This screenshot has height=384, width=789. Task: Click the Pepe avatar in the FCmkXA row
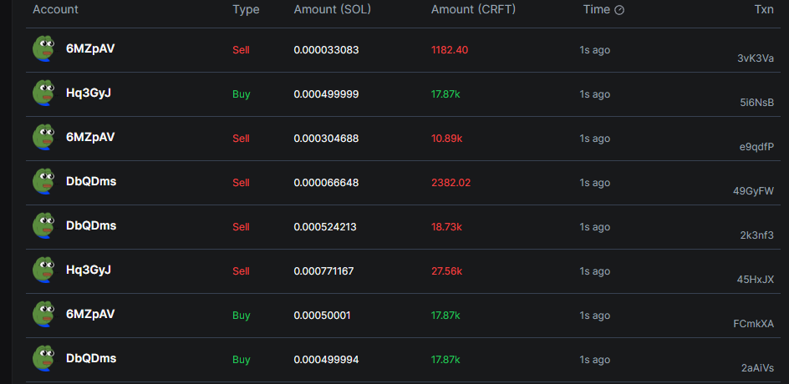pyautogui.click(x=43, y=315)
